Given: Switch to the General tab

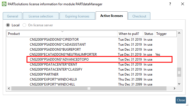Looking at the screenshot, I should [x=13, y=16].
